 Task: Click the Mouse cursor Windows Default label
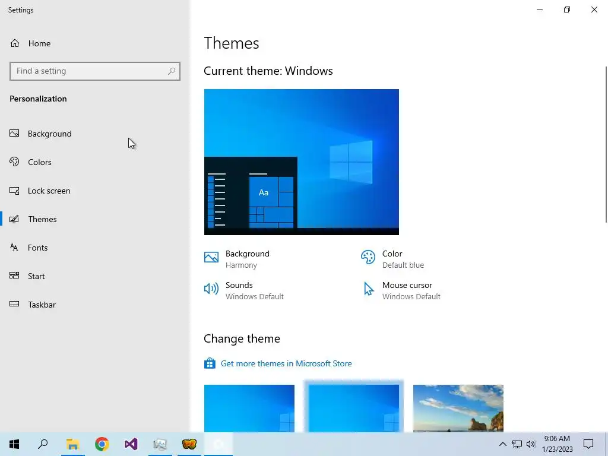tap(411, 291)
